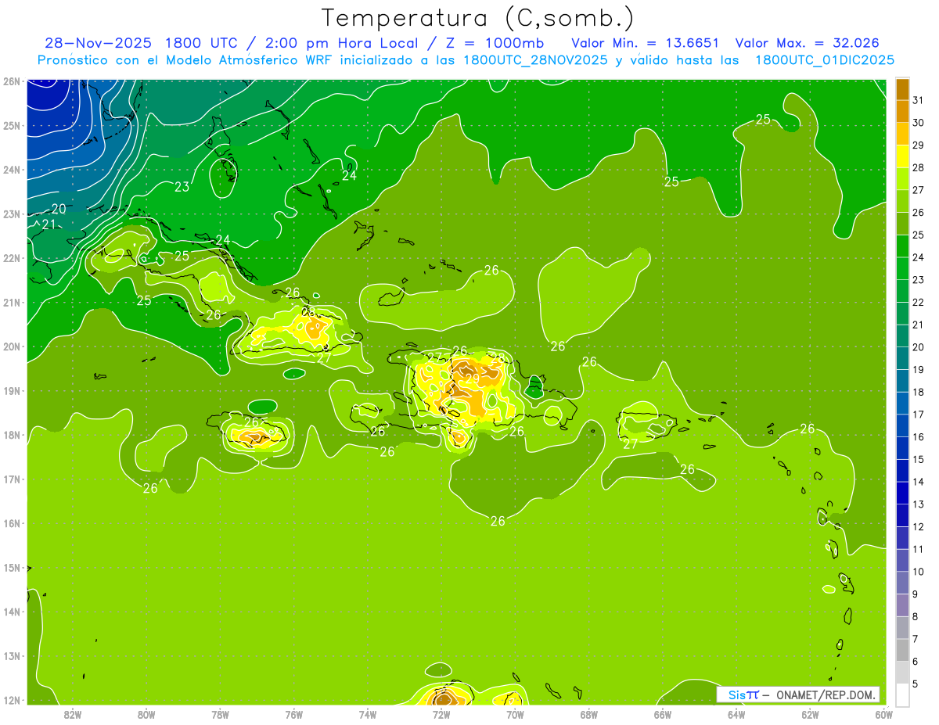Viewport: 939px width, 725px height.
Task: Click the '62W' longitude axis label
Action: (x=810, y=714)
